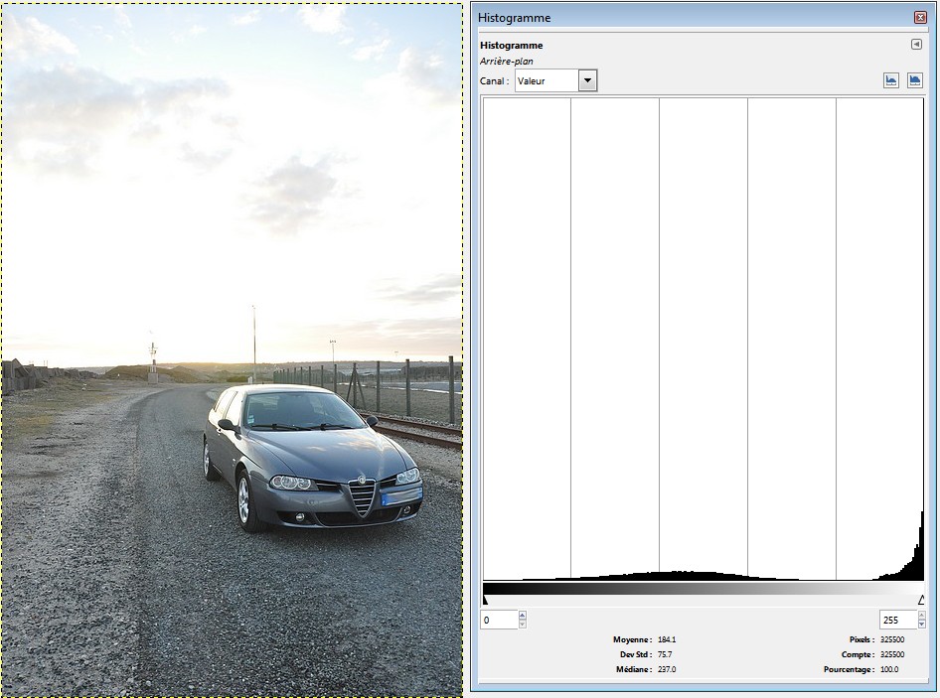Click the minimum range input field showing 0
This screenshot has height=698, width=940.
pyautogui.click(x=500, y=620)
